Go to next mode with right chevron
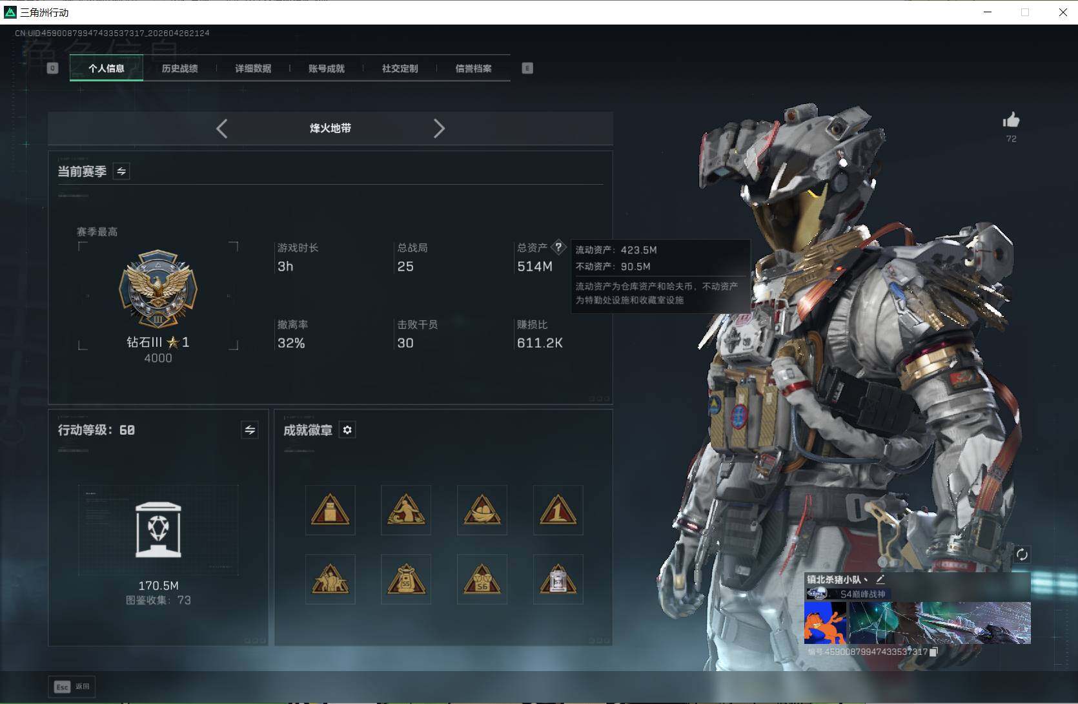1078x704 pixels. click(439, 129)
